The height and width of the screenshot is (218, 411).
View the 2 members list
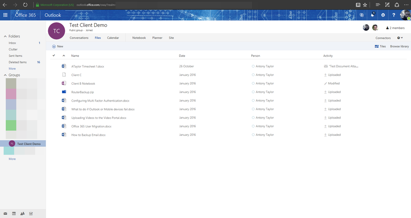395,28
